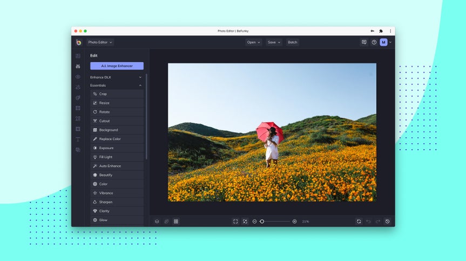Click the browser extensions puzzle icon

pos(381,31)
